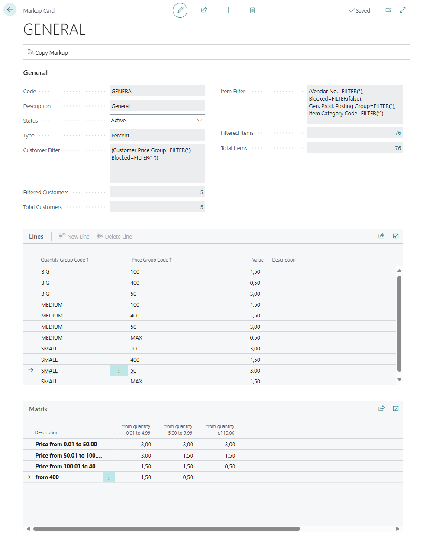Maximize the Matrix section
Viewport: 433px width, 546px height.
[396, 409]
